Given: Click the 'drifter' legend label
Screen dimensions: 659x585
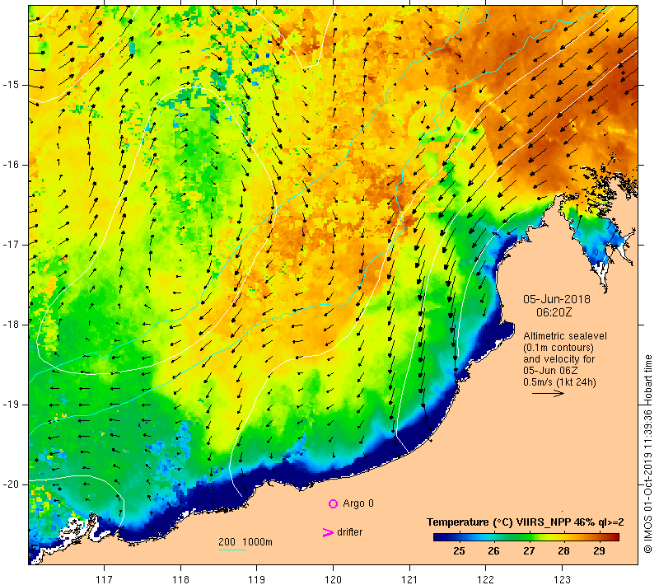Looking at the screenshot, I should [349, 532].
